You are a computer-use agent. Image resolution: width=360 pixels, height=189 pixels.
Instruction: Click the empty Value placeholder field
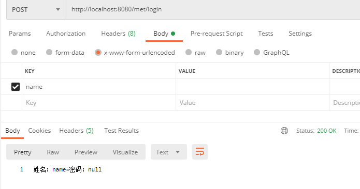coord(253,103)
